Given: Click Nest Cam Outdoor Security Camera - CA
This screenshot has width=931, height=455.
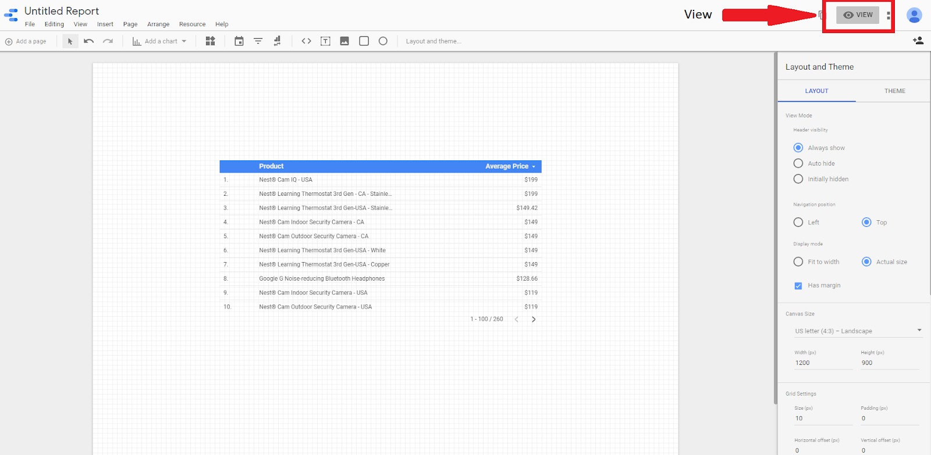Looking at the screenshot, I should pos(314,236).
